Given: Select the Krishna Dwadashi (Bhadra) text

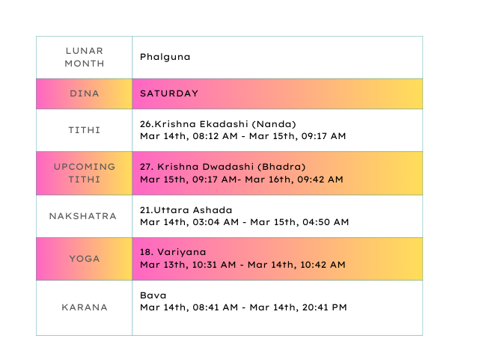Looking at the screenshot, I should pyautogui.click(x=222, y=167).
